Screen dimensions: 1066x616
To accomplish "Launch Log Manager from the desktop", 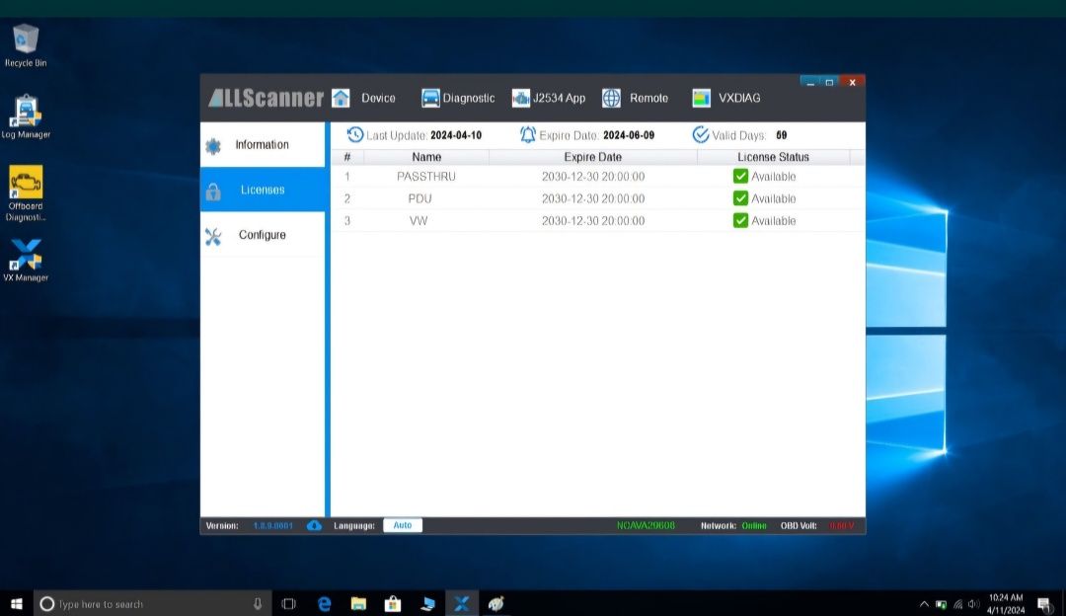I will pos(26,116).
